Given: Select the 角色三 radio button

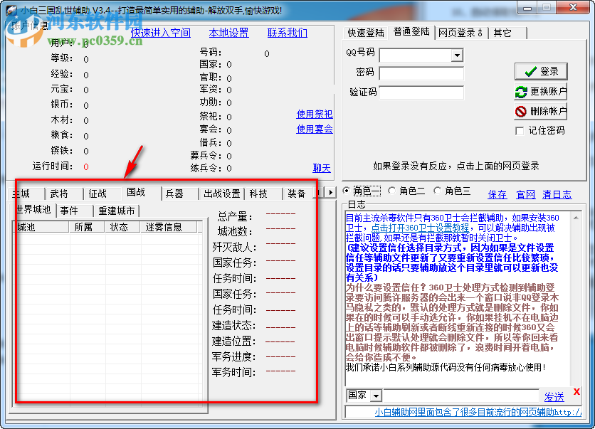Looking at the screenshot, I should pyautogui.click(x=438, y=191).
